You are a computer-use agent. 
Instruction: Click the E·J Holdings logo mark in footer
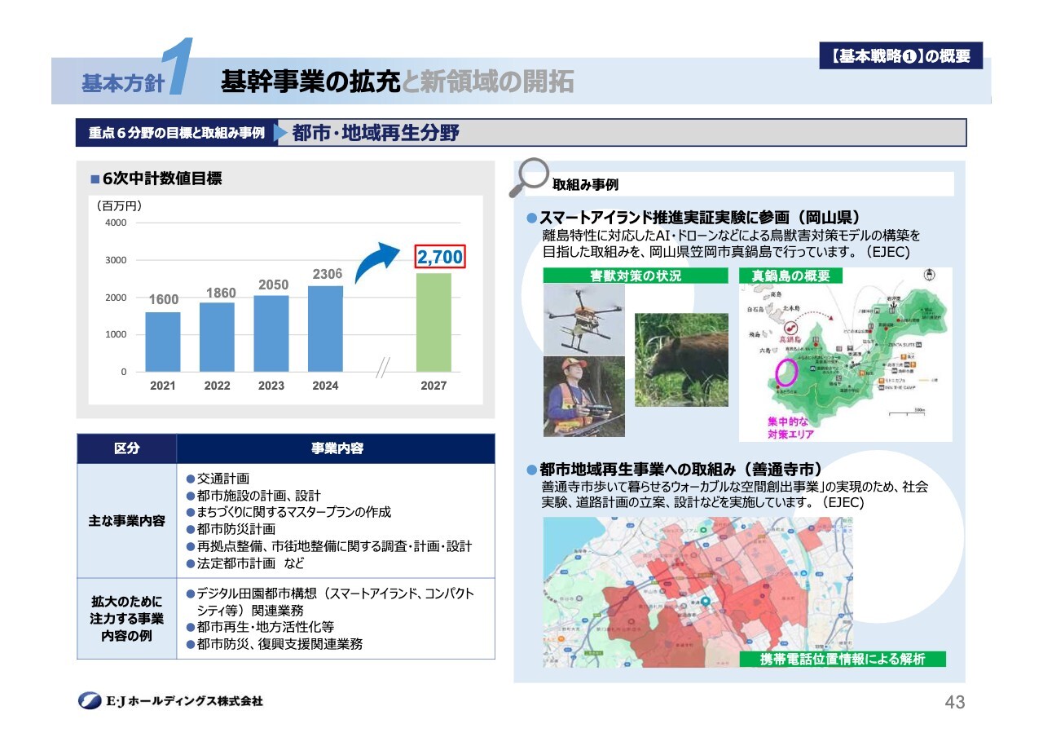point(90,700)
